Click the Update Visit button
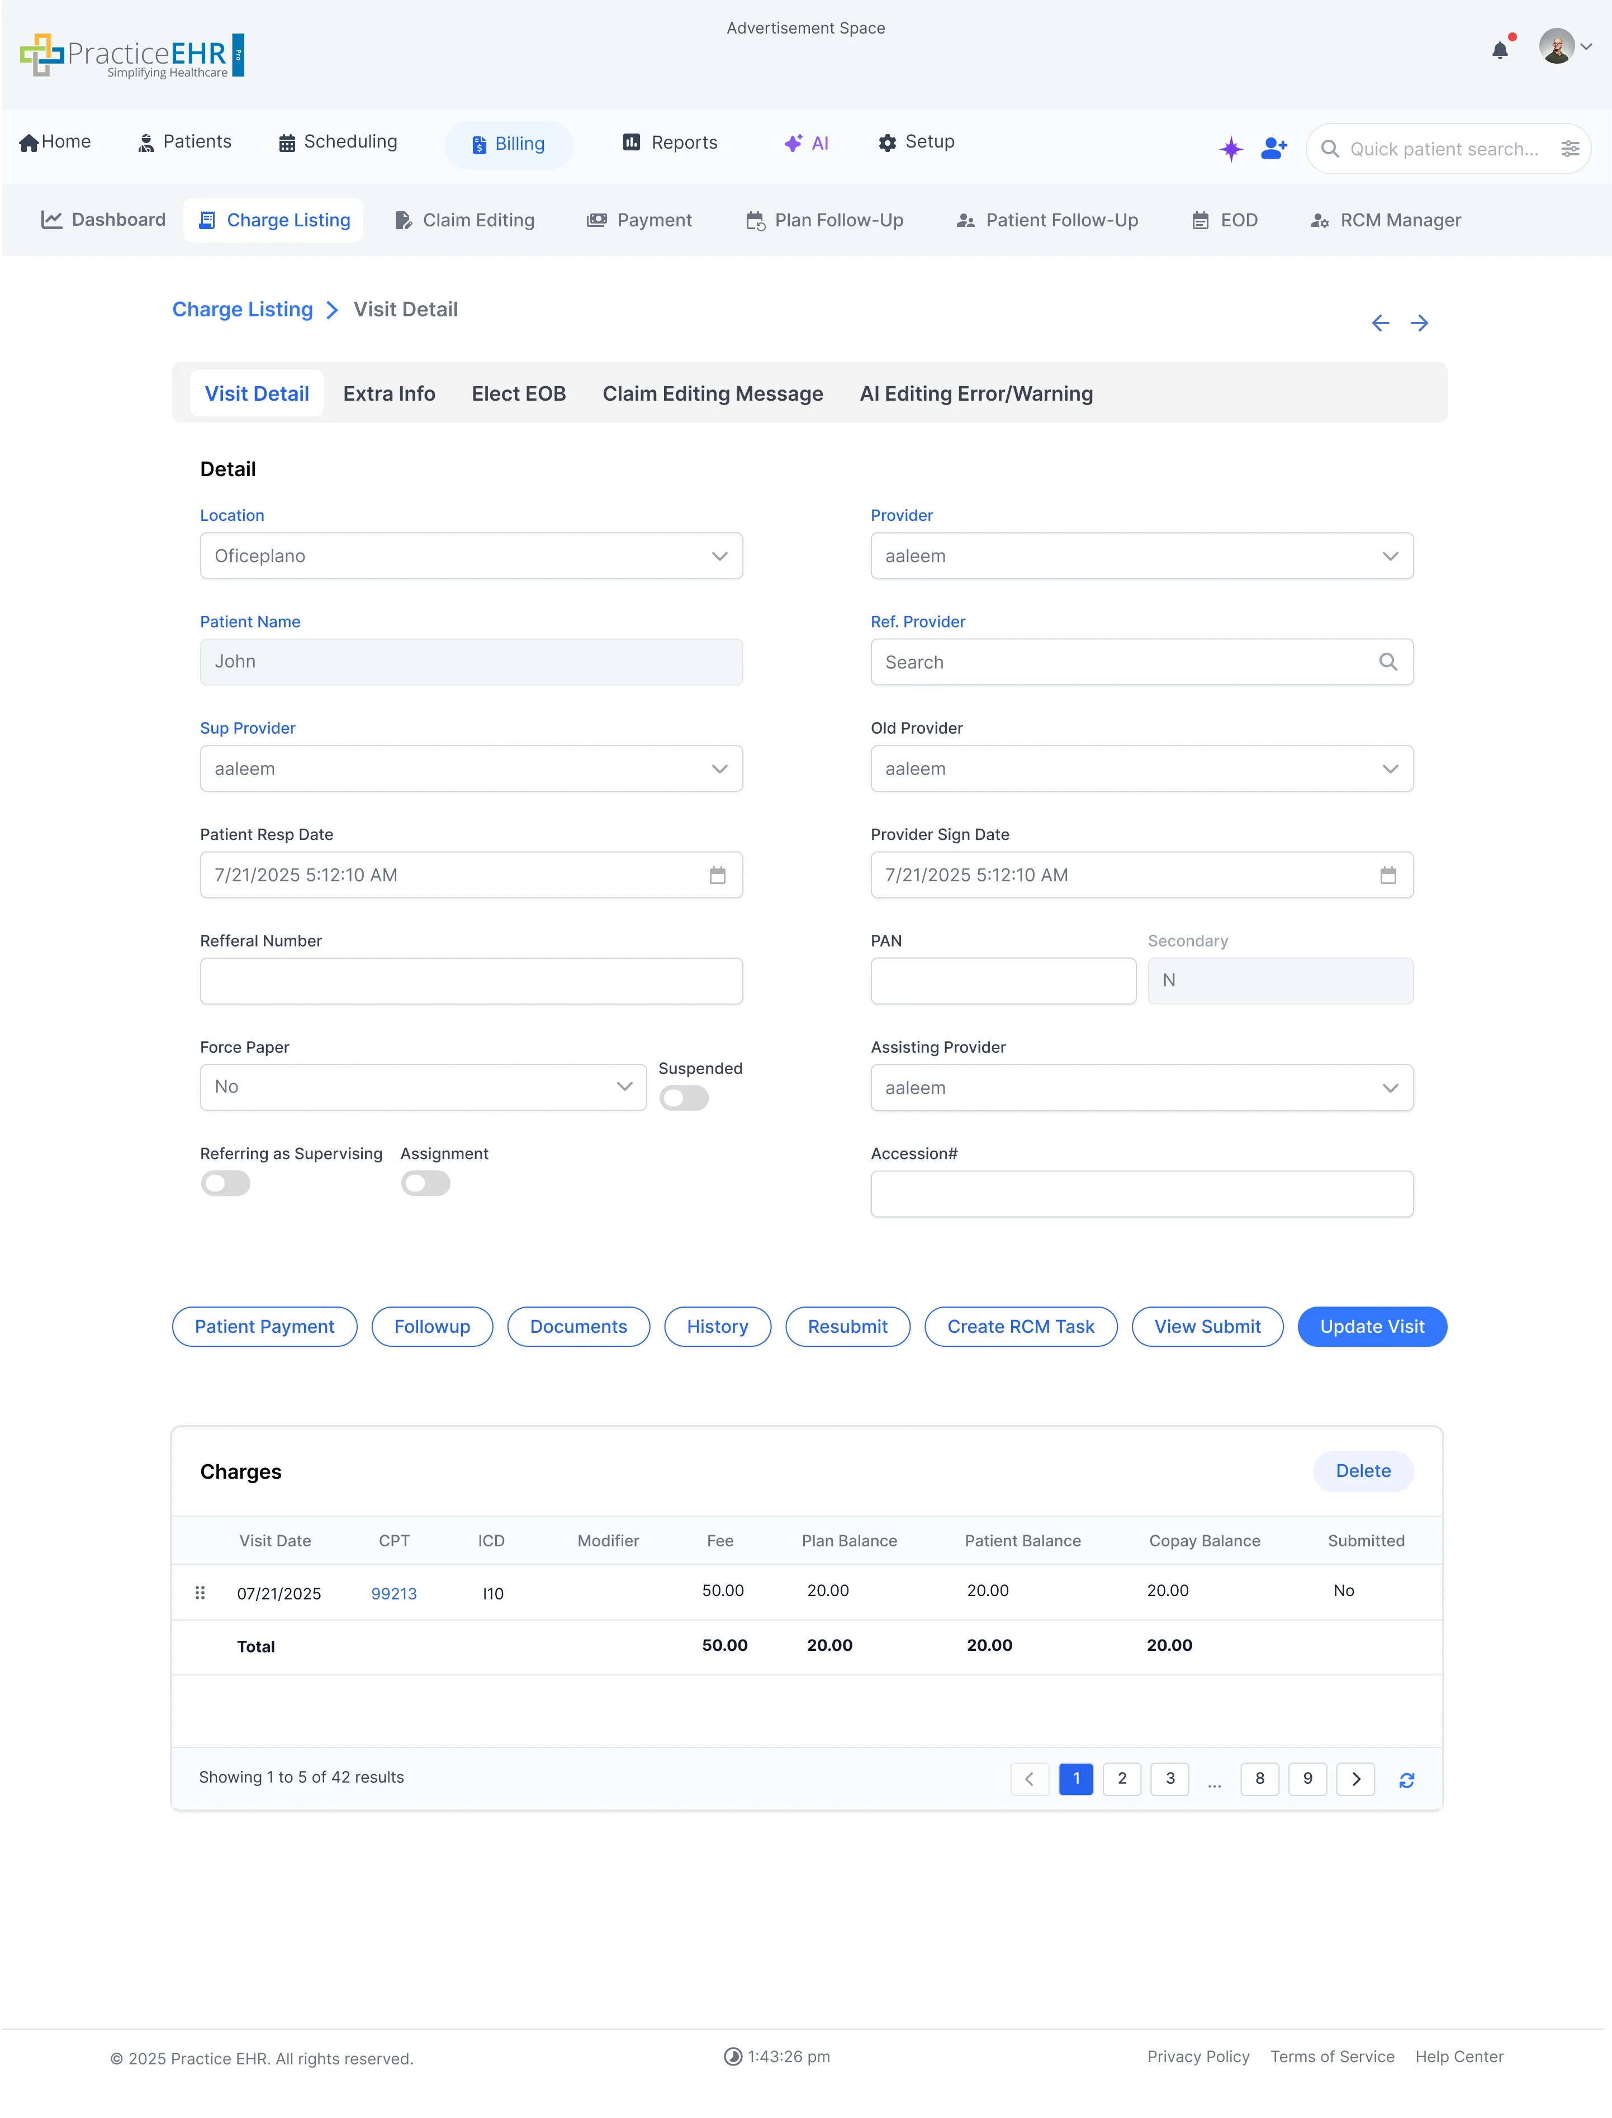Viewport: 1612px width, 2118px height. click(1371, 1327)
